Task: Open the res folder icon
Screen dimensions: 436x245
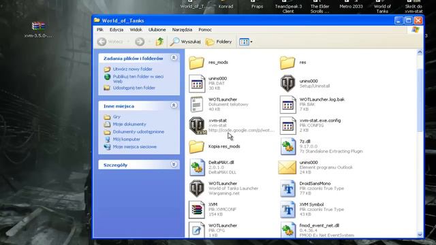Action: pos(287,63)
